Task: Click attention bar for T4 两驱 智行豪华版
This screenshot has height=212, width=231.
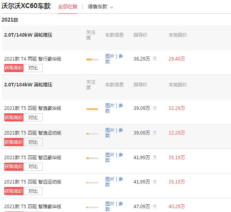Action: 92,59
